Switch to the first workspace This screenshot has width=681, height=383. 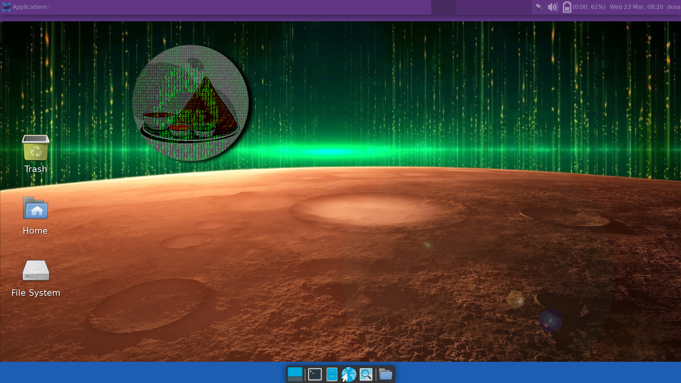(443, 7)
